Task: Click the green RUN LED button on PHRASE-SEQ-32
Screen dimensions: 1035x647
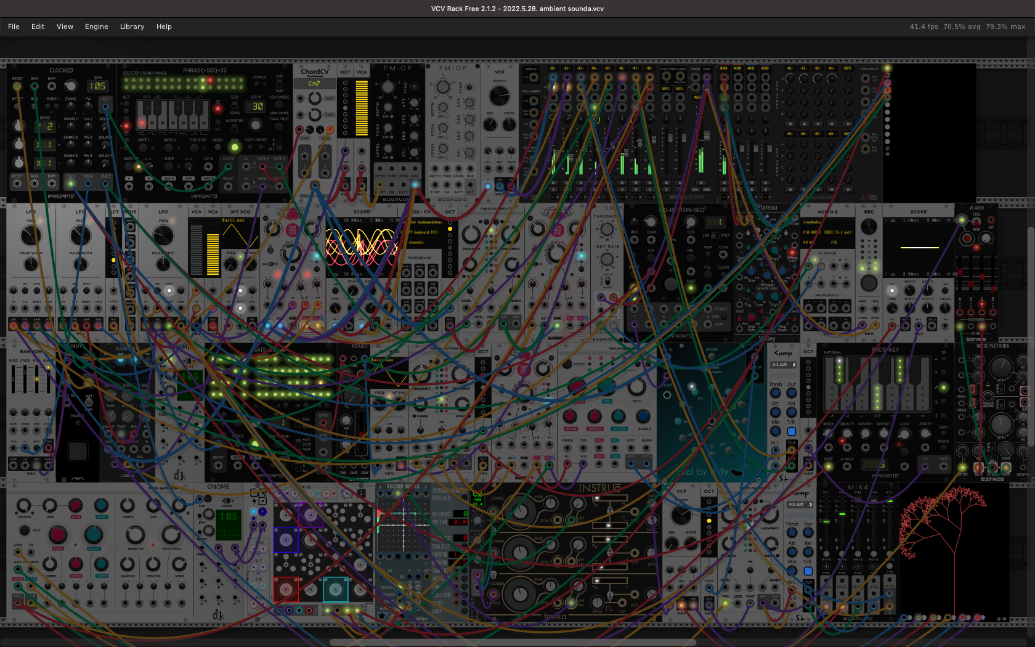Action: point(234,147)
